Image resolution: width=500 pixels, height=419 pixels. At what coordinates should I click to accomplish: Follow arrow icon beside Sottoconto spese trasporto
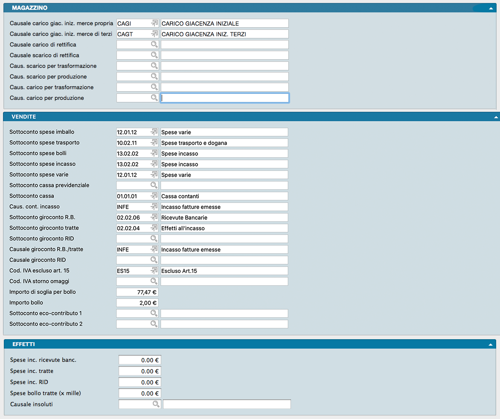tap(154, 143)
